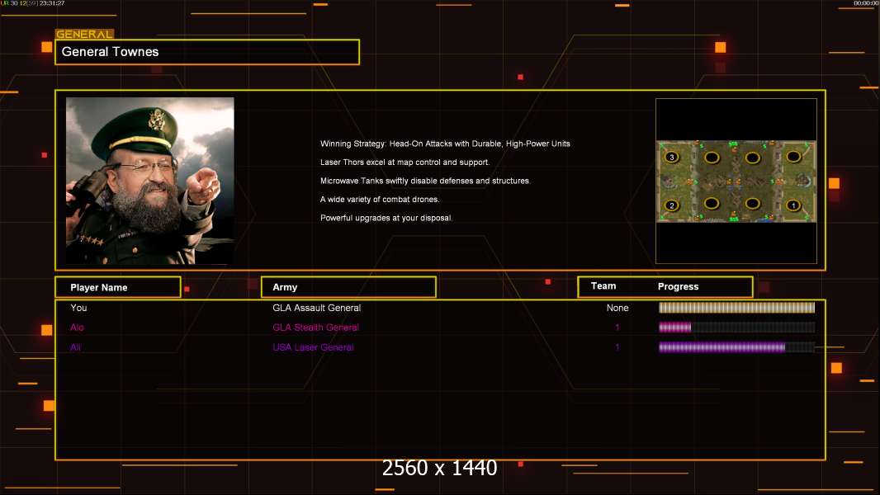
Task: Select start position 3 on map
Action: [672, 157]
